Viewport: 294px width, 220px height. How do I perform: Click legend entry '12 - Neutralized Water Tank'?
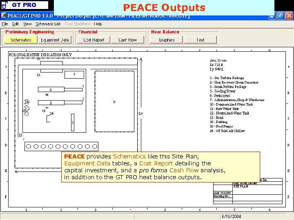[x=229, y=113]
